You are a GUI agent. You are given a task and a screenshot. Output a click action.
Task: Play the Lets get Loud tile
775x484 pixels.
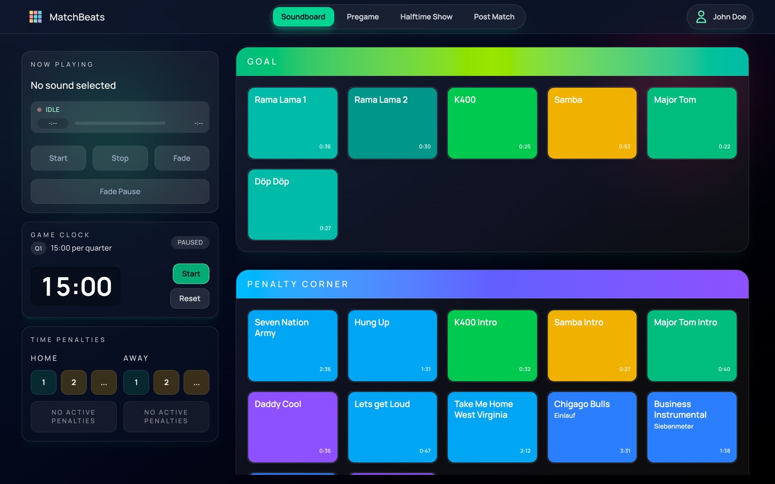coord(393,427)
